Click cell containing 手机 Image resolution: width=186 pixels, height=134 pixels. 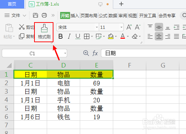[63, 100]
